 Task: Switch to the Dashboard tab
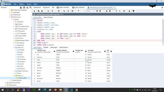[x=37, y=7]
